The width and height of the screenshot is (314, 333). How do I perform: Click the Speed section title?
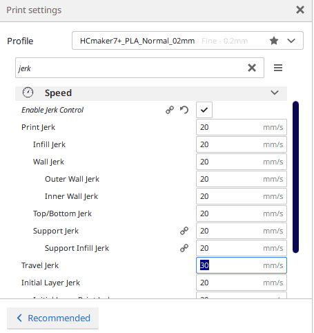click(58, 93)
